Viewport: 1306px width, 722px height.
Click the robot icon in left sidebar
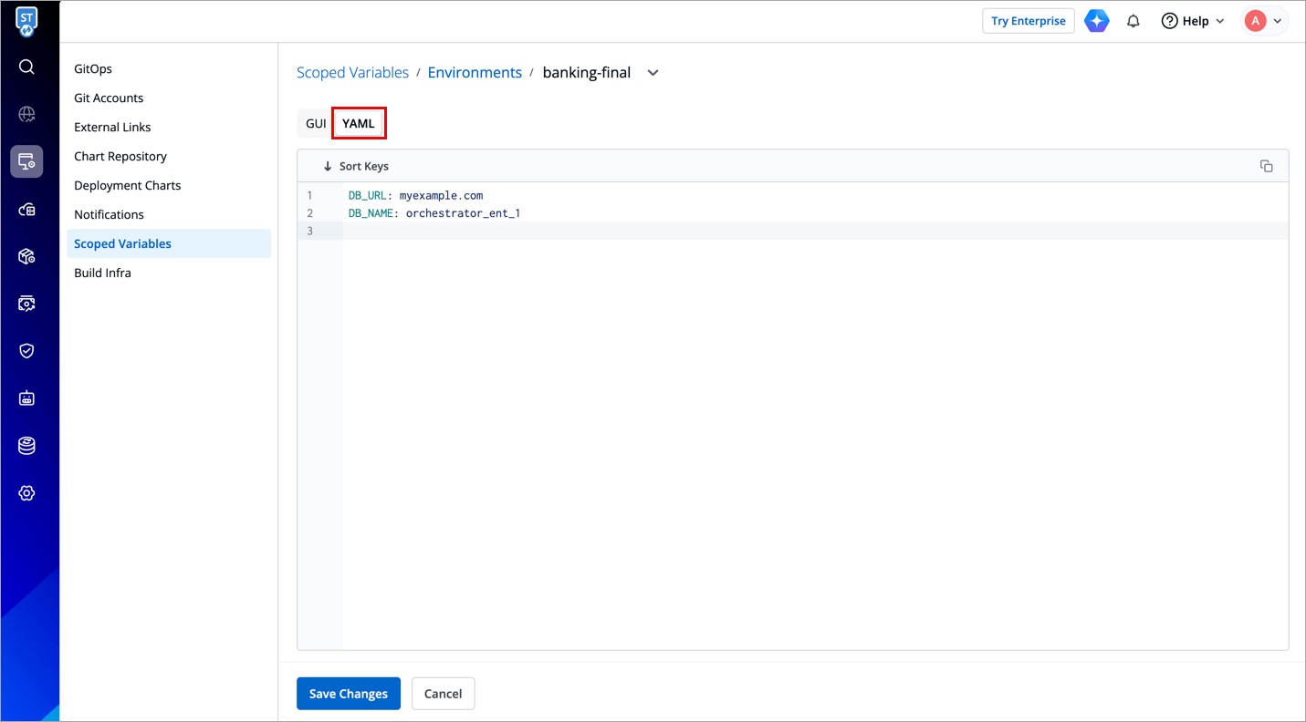(26, 398)
